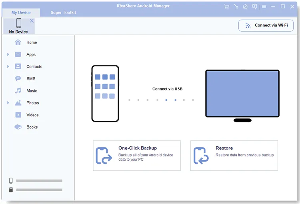This screenshot has height=204, width=300.
Task: Open the hamburger menu in title bar
Action: (x=264, y=7)
